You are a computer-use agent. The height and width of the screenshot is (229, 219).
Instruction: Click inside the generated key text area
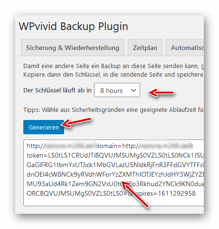pos(114,173)
